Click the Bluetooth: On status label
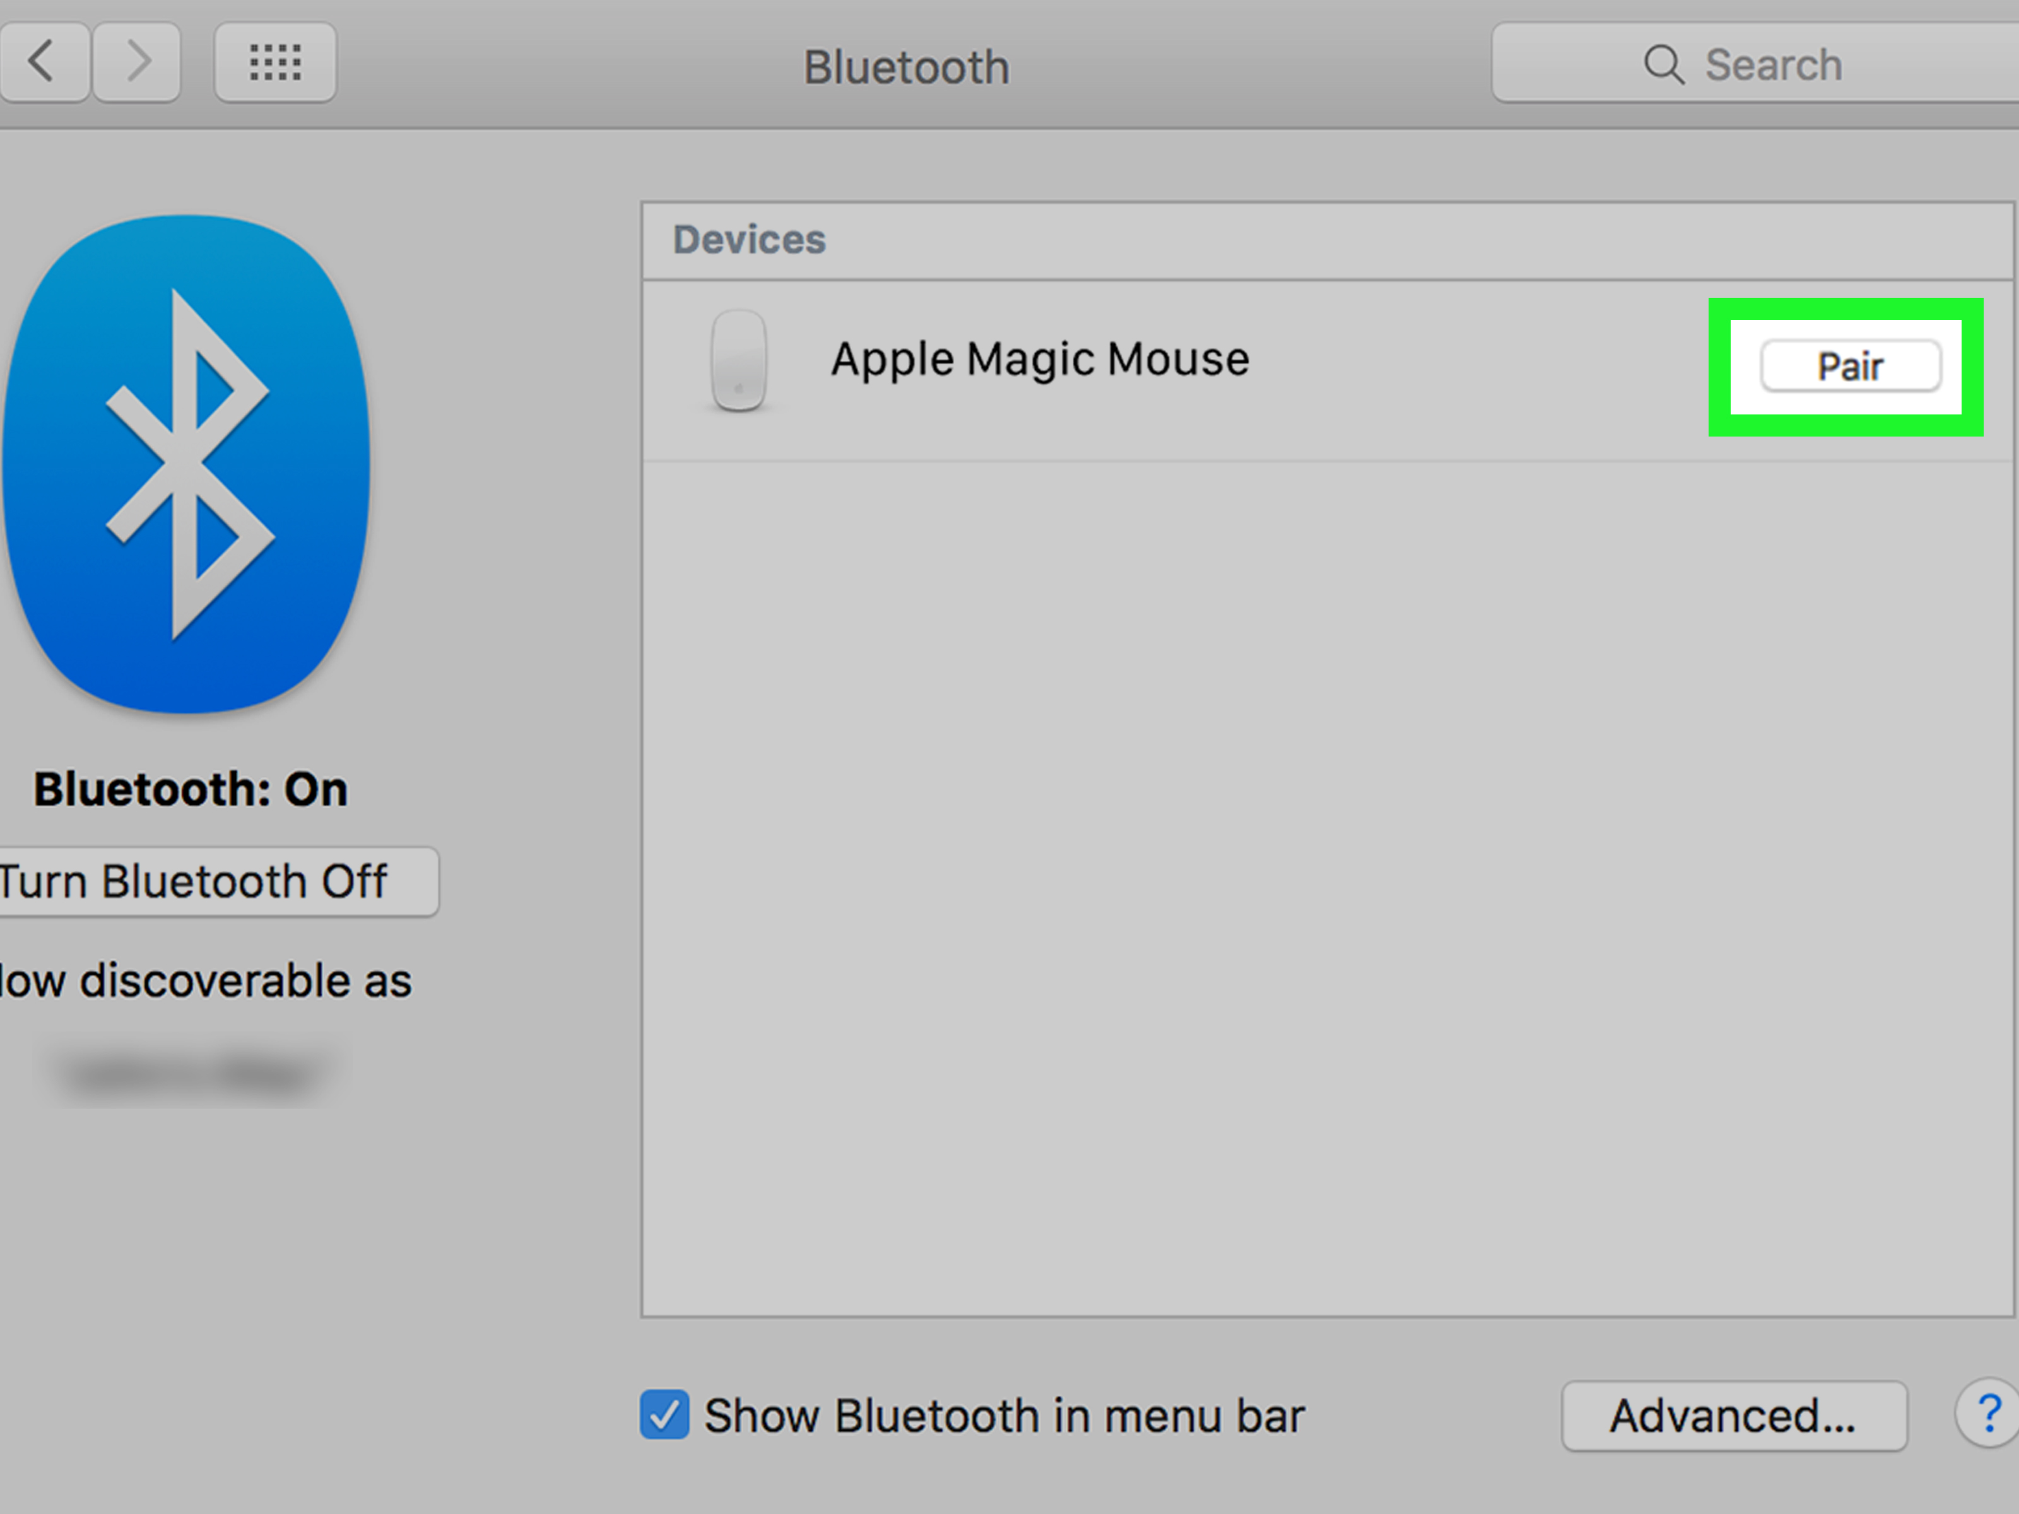 pos(191,789)
